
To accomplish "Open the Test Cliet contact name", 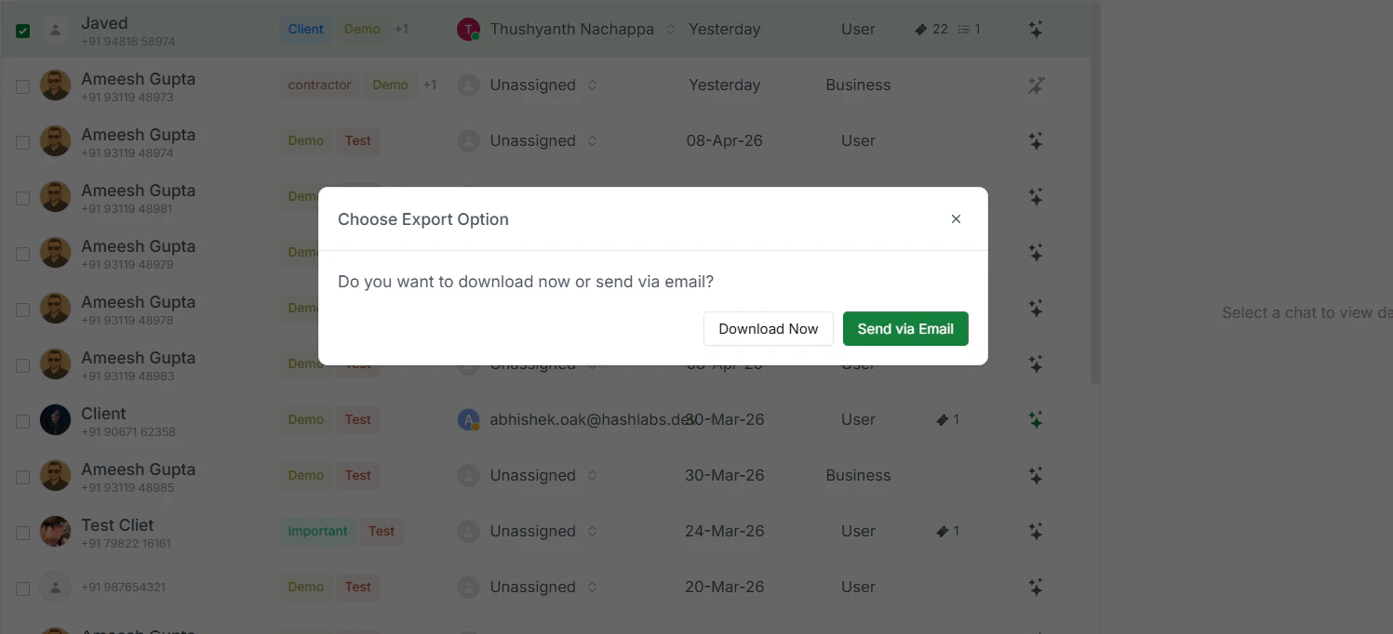I will click(117, 525).
